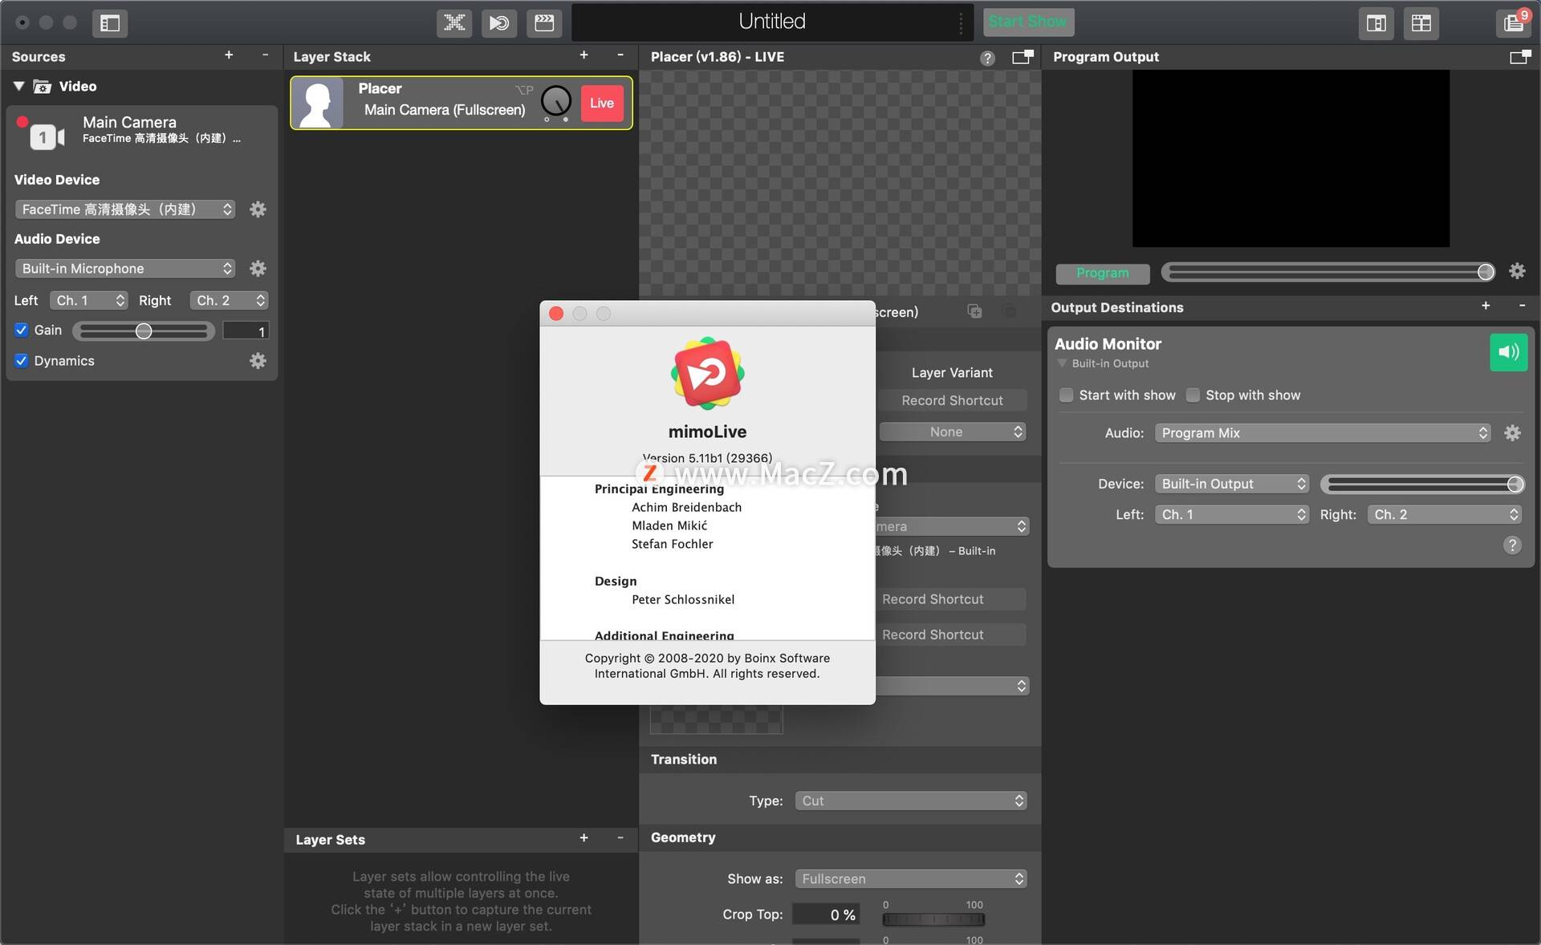Screen dimensions: 1541x945
Task: Pop out the Placer preview window
Action: point(1023,57)
